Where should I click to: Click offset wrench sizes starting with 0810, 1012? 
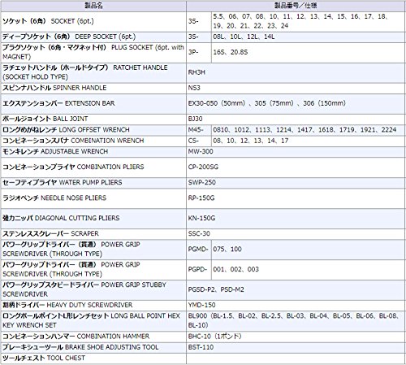[x=308, y=130]
